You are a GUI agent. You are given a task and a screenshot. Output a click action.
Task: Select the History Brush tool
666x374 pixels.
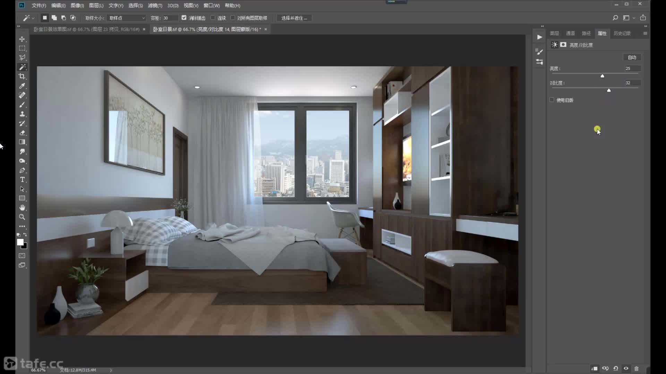coord(22,123)
